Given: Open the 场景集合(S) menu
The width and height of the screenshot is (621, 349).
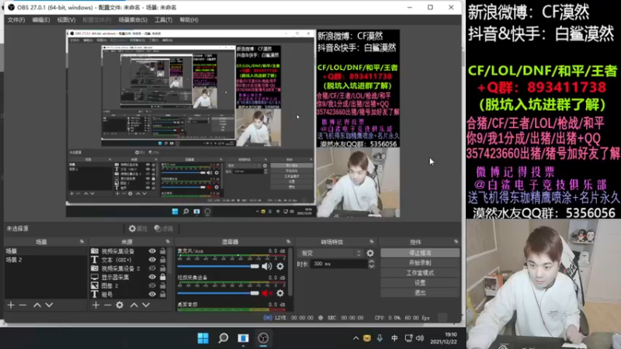Looking at the screenshot, I should (x=133, y=20).
